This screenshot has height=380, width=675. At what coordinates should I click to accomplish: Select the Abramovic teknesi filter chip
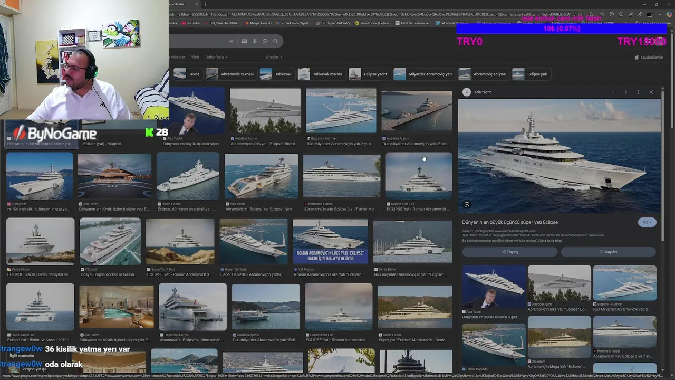[x=231, y=74]
